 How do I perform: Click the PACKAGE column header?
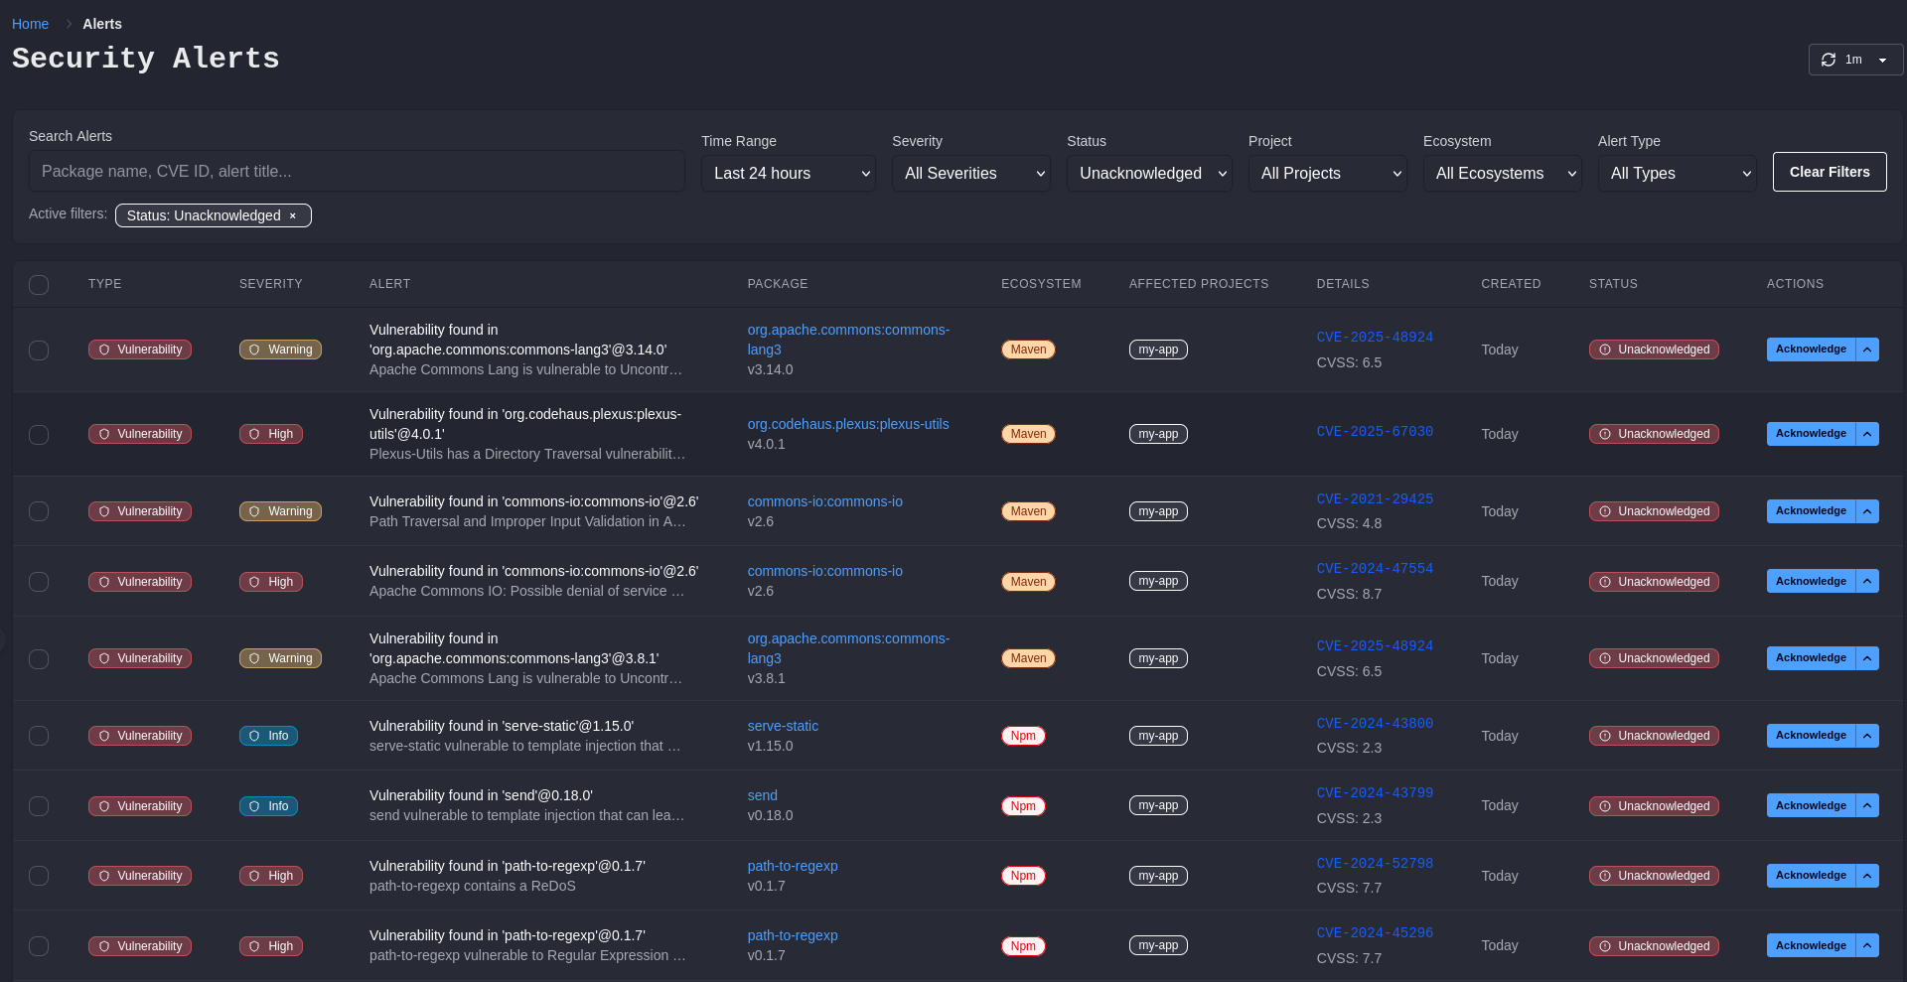pyautogui.click(x=778, y=284)
